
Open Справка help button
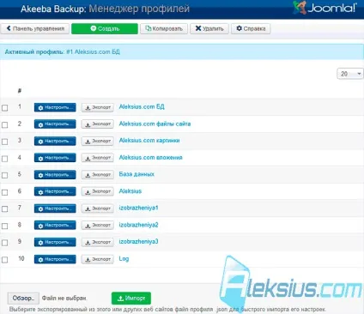click(251, 28)
